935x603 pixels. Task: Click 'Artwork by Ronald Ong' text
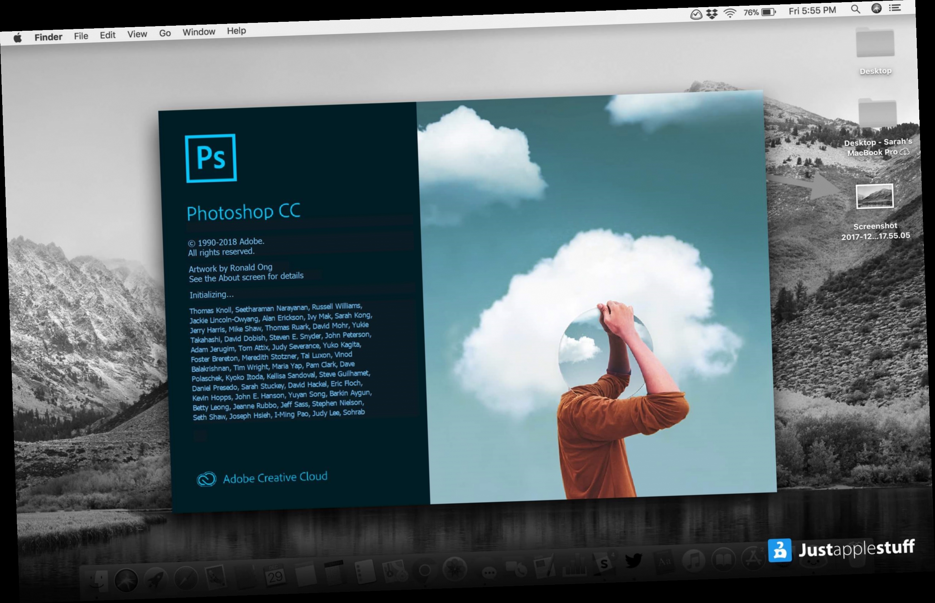(230, 268)
